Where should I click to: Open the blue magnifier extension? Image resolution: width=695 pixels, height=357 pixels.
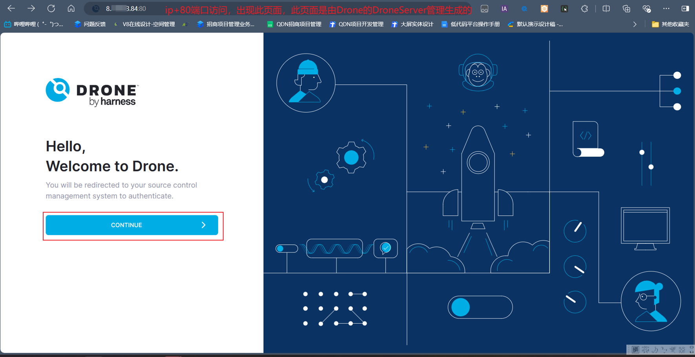[524, 9]
